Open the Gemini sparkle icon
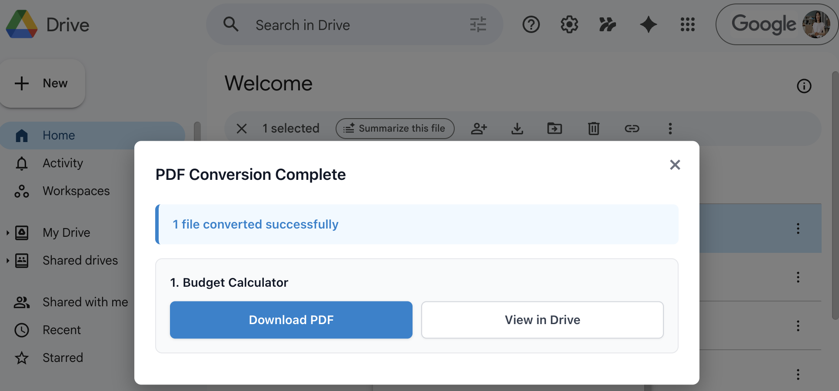 648,25
